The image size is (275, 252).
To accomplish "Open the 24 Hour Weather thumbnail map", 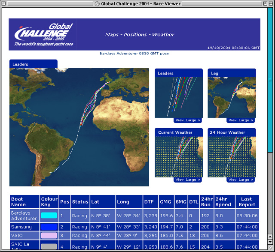I will pos(232,157).
